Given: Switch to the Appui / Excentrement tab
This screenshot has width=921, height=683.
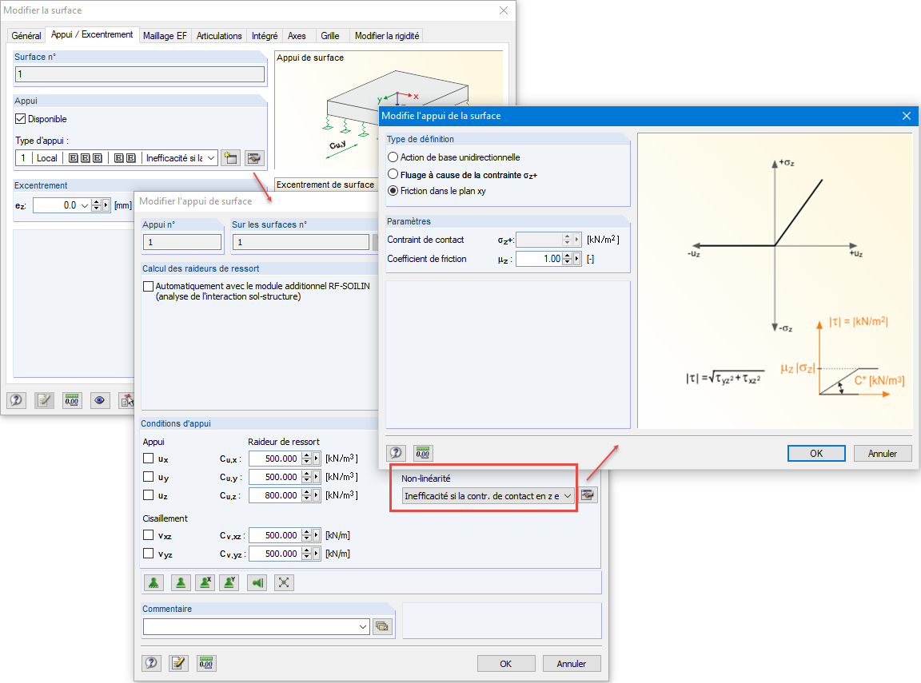Looking at the screenshot, I should [92, 34].
